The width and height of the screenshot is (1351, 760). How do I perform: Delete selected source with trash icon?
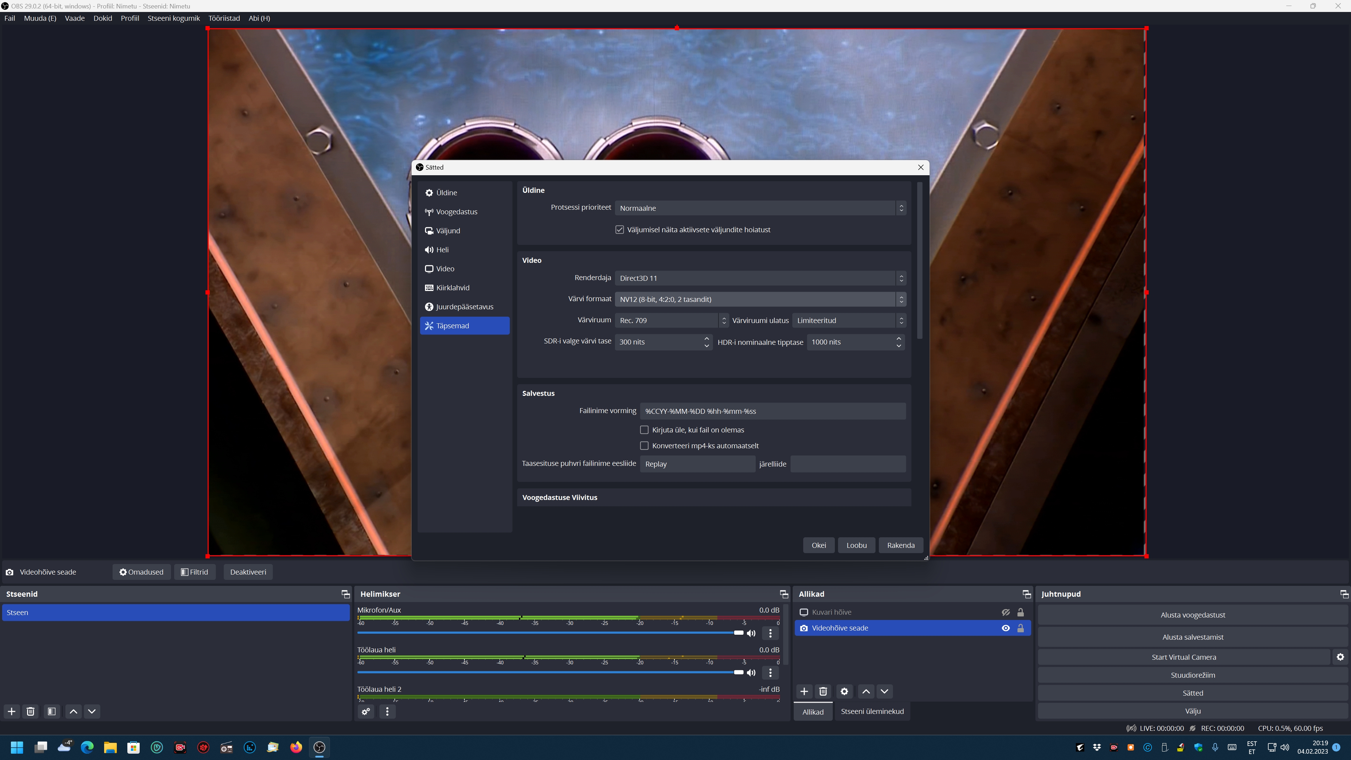point(823,691)
